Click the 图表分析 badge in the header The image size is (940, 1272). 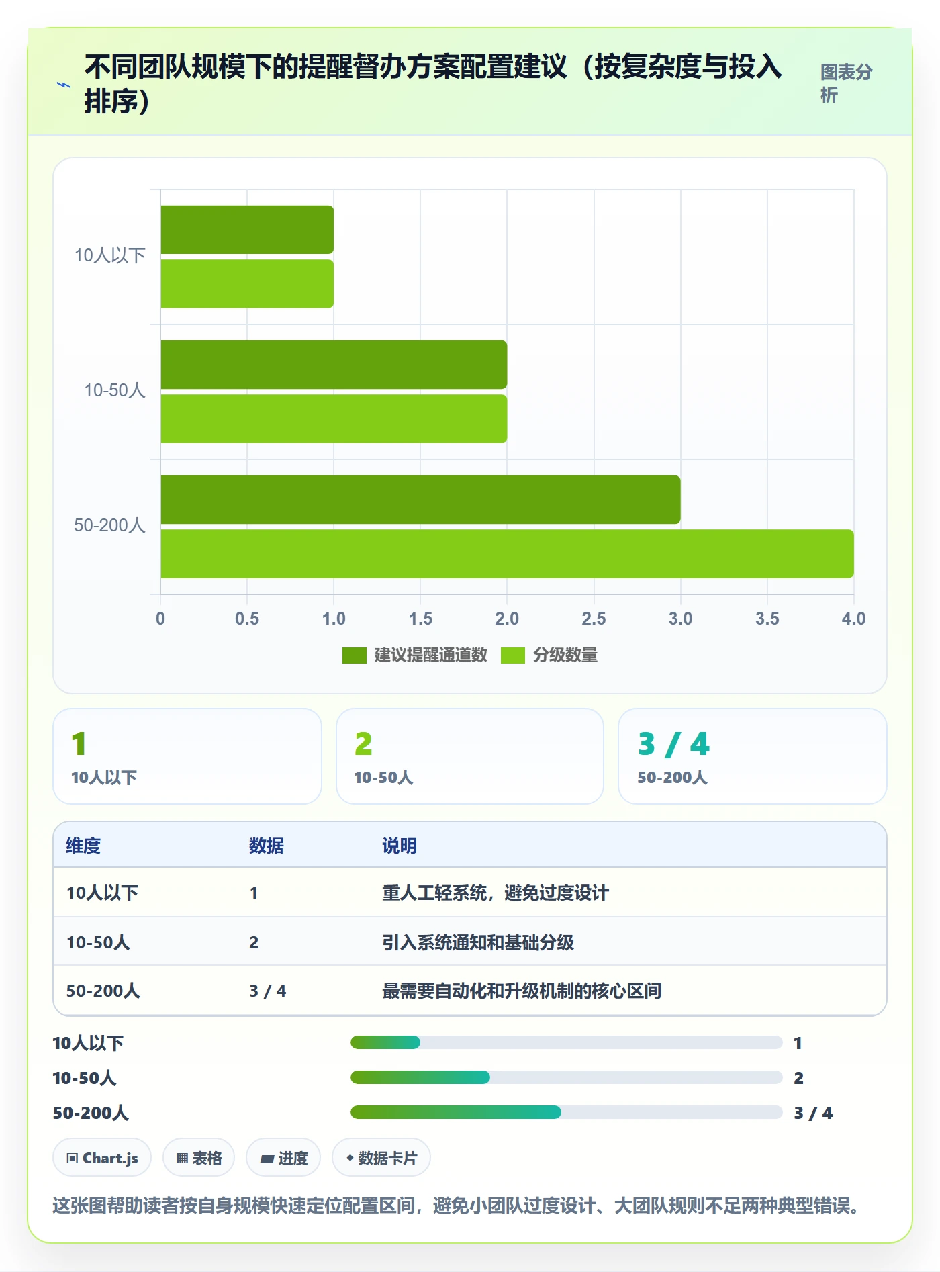pyautogui.click(x=846, y=83)
